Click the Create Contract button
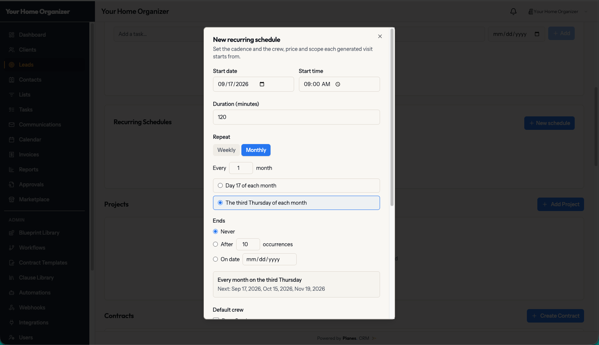This screenshot has height=345, width=599. 555,316
